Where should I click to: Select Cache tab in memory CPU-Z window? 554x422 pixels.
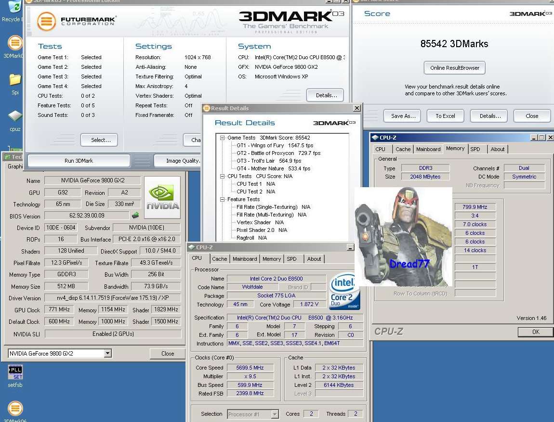pos(403,149)
